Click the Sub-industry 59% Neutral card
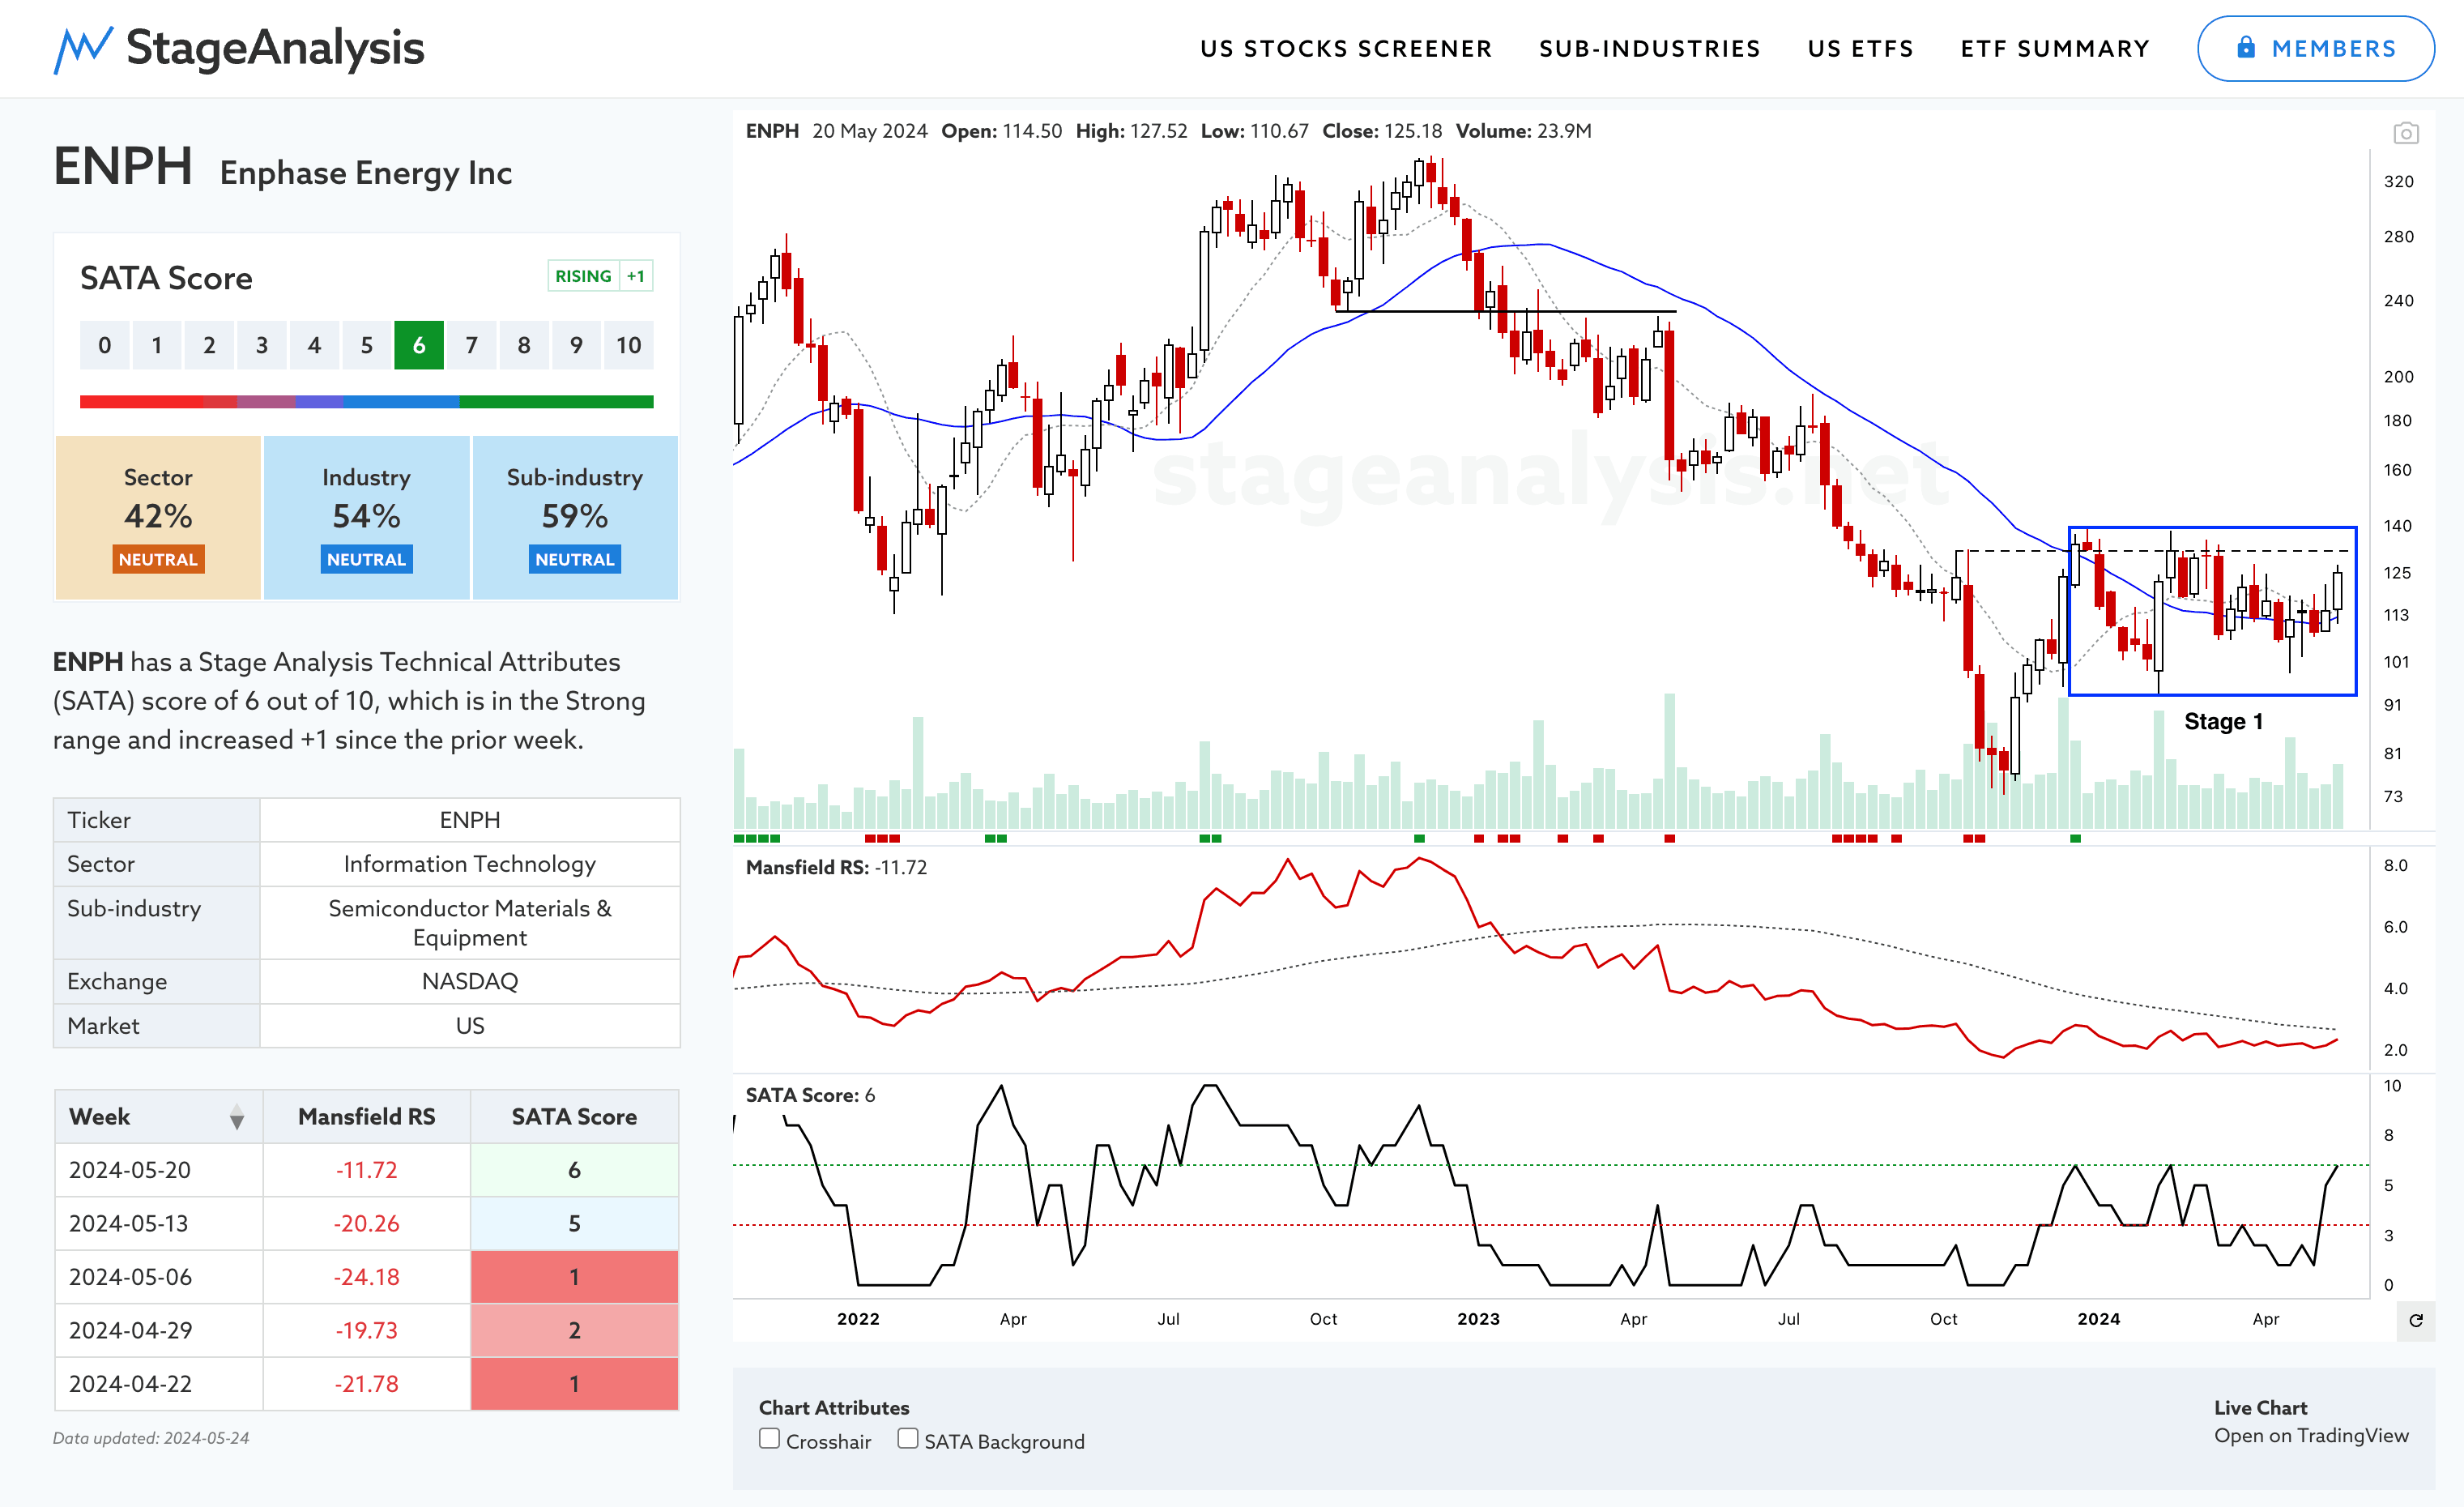The height and width of the screenshot is (1507, 2464). click(575, 518)
